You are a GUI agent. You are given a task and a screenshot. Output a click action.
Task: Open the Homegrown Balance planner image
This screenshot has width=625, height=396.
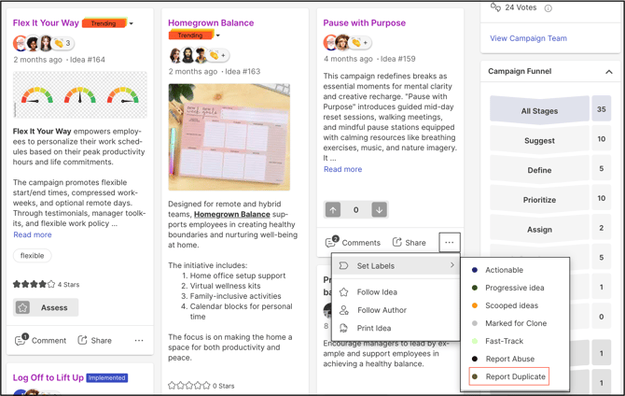229,137
